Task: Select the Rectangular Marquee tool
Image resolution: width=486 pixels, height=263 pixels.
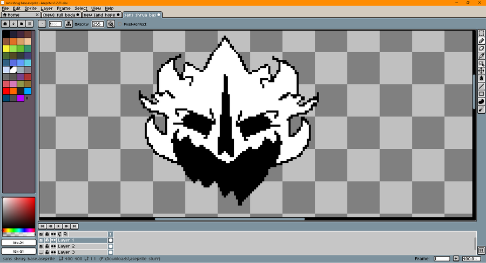Action: pyautogui.click(x=481, y=33)
